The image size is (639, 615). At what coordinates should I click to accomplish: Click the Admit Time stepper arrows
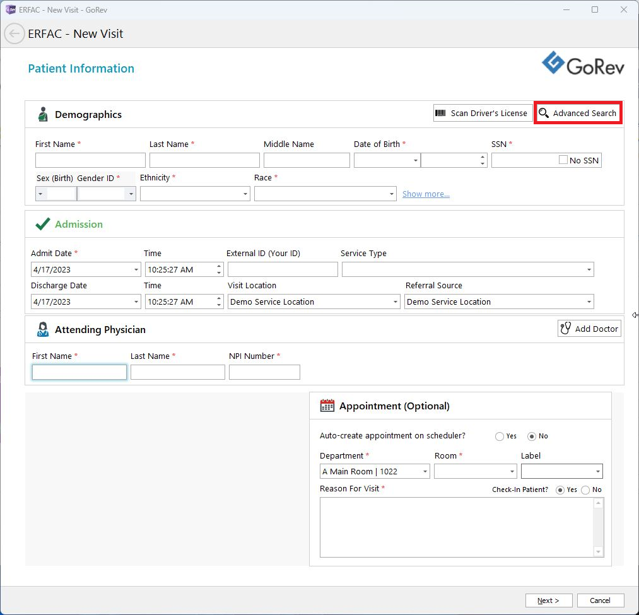[x=219, y=269]
